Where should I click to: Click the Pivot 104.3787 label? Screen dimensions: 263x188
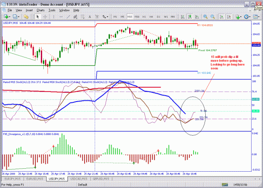pyautogui.click(x=207, y=50)
